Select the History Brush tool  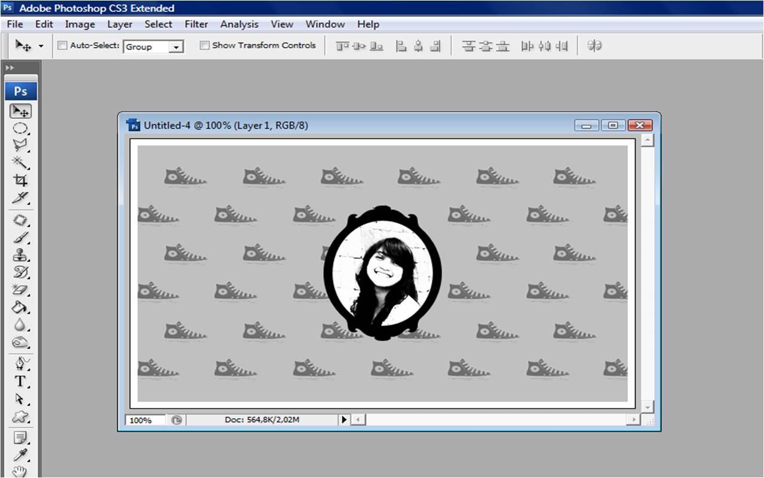[x=20, y=272]
